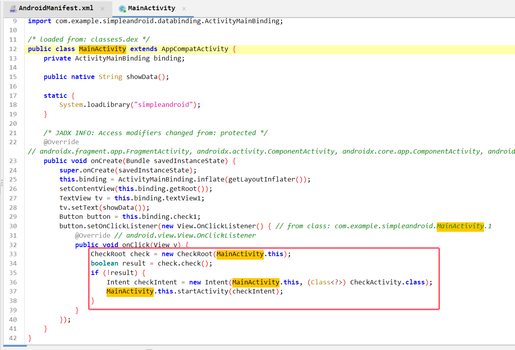The image size is (515, 350).
Task: Click the class icon on MainActivity tab
Action: pos(122,9)
